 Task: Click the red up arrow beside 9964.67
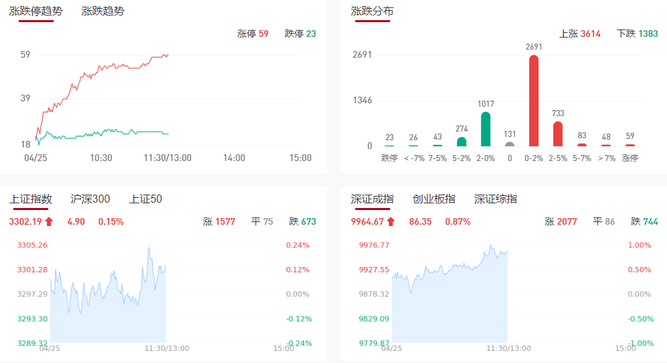point(391,221)
